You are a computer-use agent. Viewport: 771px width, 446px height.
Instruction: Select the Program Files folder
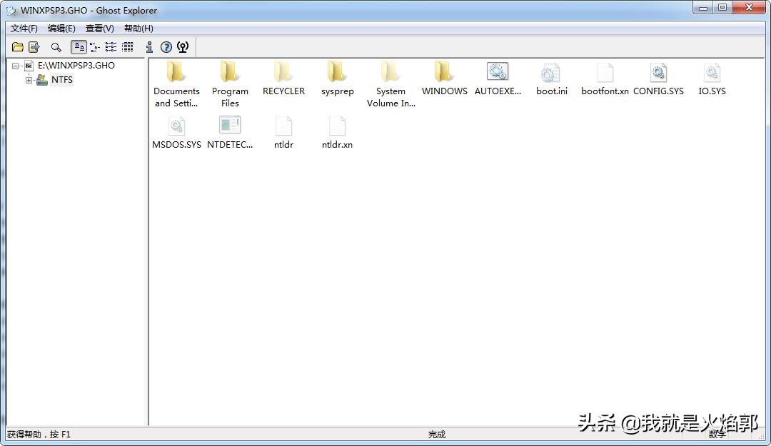coord(230,84)
